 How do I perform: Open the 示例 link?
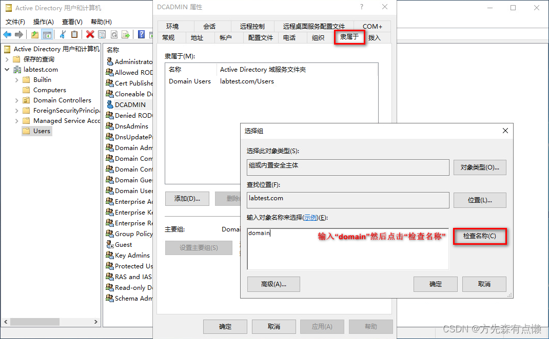point(310,217)
